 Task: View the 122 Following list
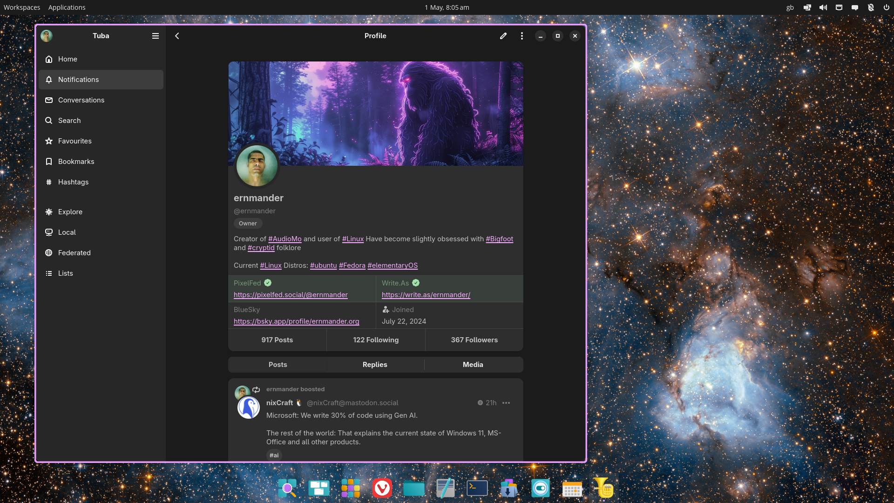tap(376, 340)
